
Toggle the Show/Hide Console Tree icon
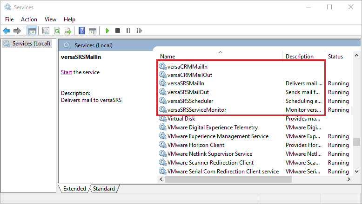click(32, 31)
